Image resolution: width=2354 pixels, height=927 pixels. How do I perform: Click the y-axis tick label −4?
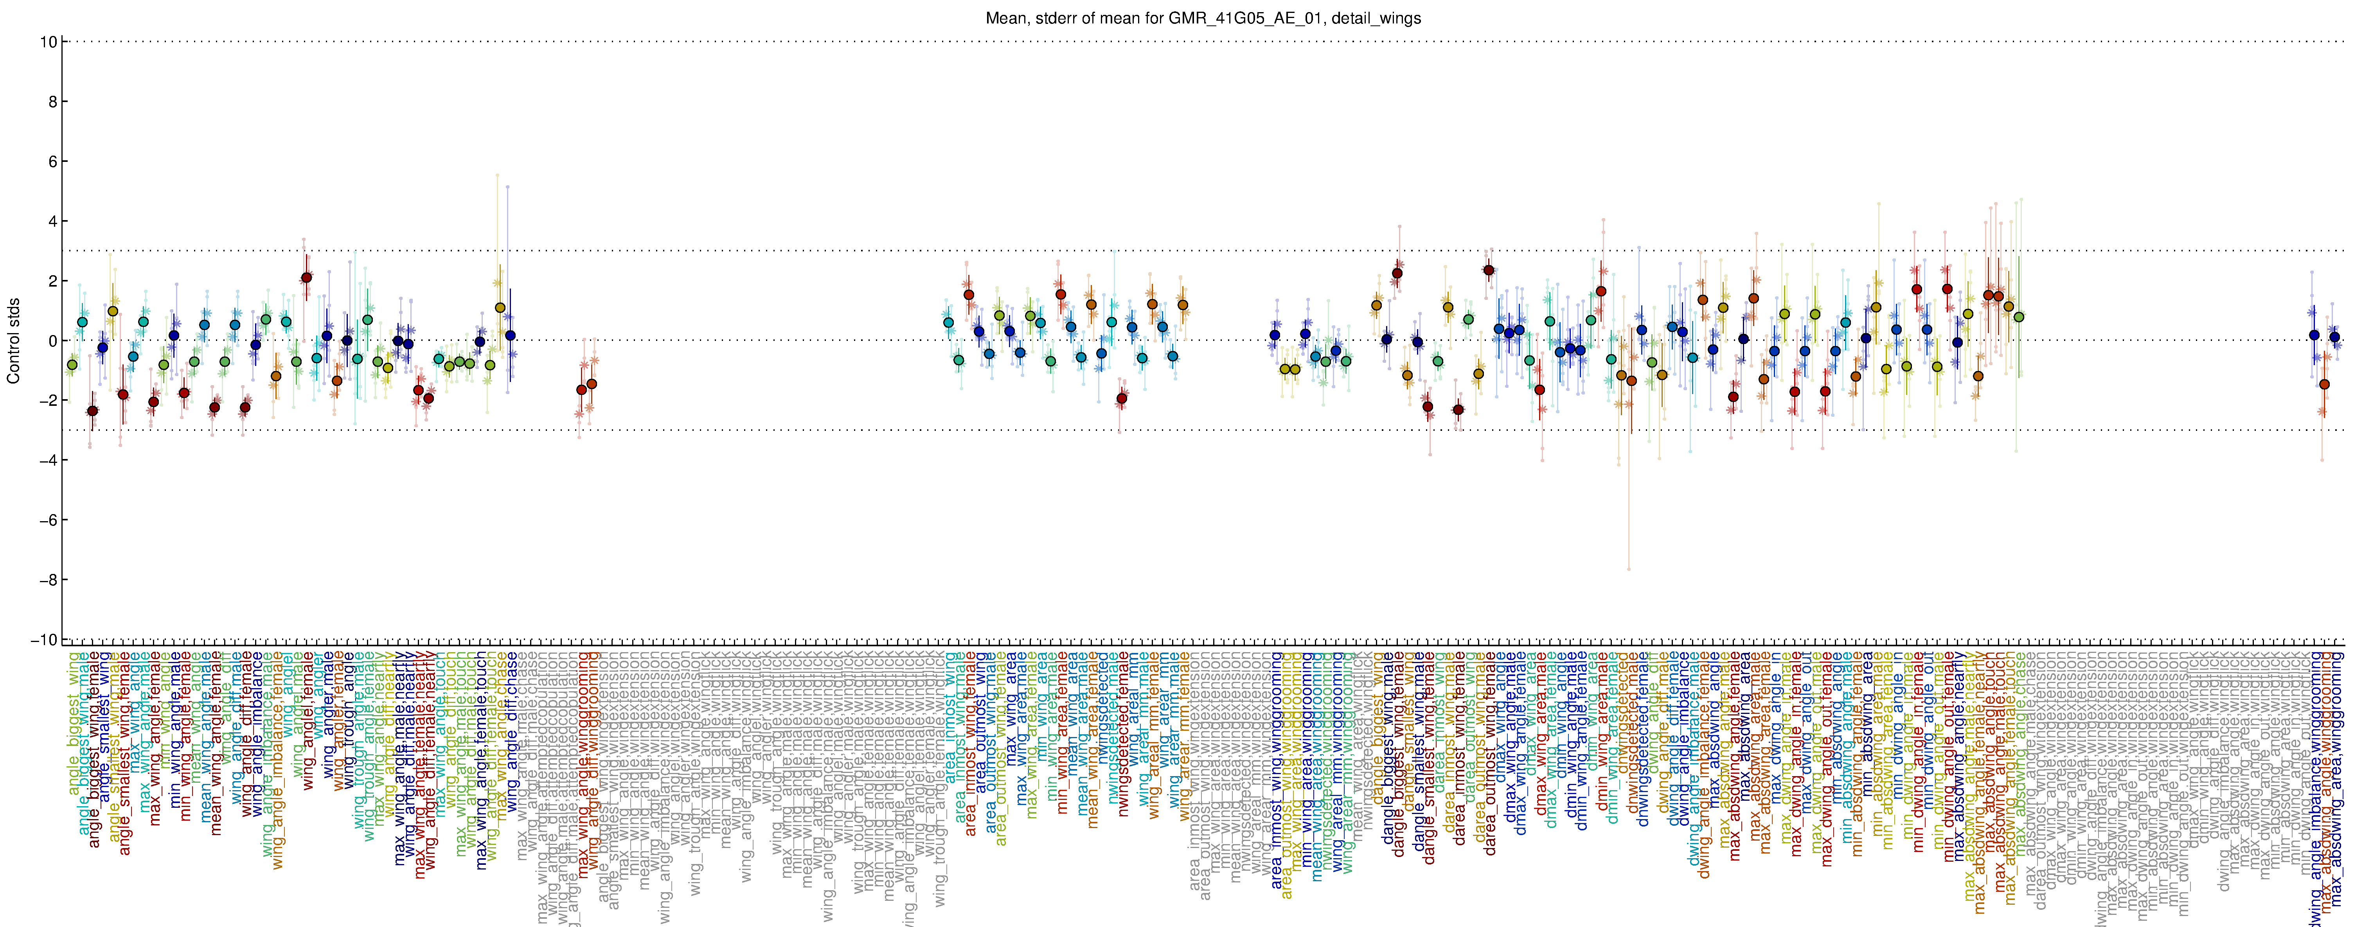tap(49, 460)
